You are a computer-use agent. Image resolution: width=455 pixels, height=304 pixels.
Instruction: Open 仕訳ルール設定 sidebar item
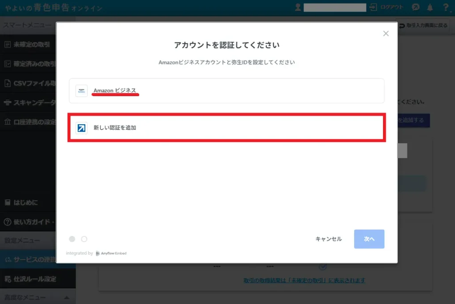pos(38,279)
